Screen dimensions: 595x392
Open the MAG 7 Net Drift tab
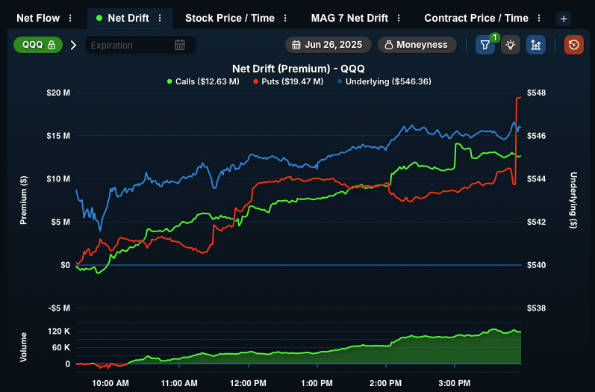349,18
